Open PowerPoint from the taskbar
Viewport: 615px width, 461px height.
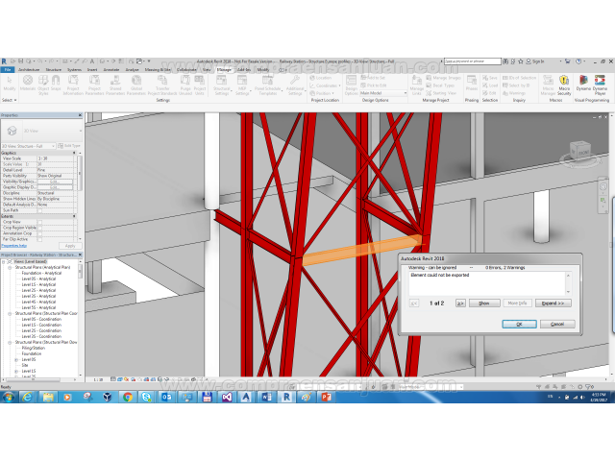click(x=327, y=397)
